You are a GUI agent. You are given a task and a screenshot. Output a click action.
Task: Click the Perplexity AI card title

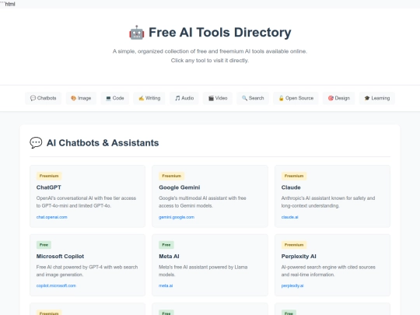coord(299,256)
